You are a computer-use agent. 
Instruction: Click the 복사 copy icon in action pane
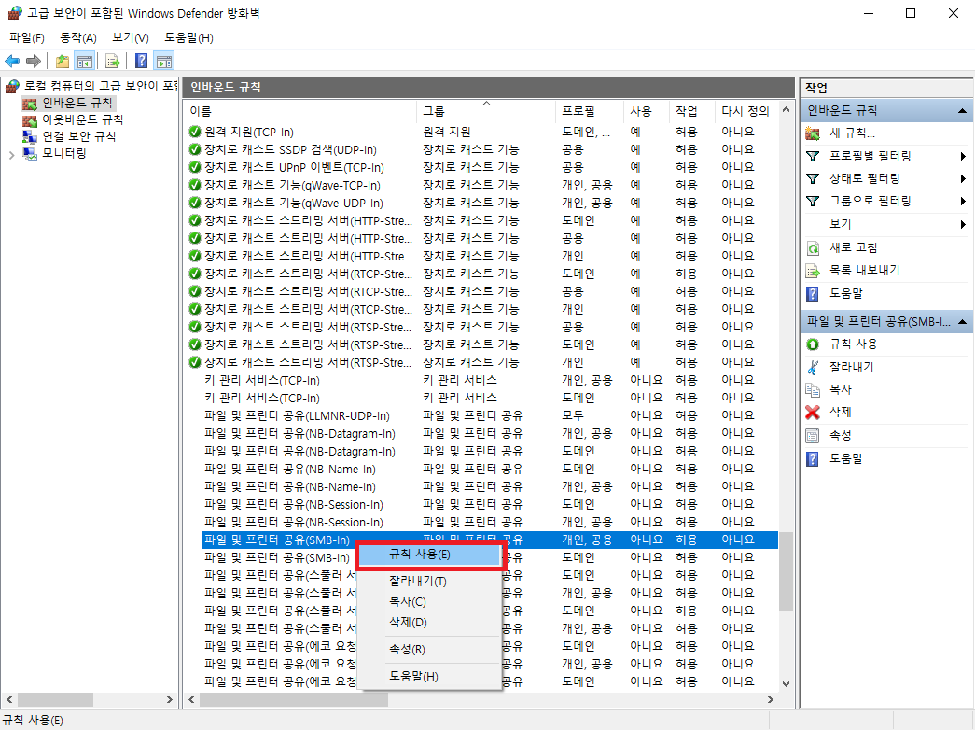[x=813, y=389]
